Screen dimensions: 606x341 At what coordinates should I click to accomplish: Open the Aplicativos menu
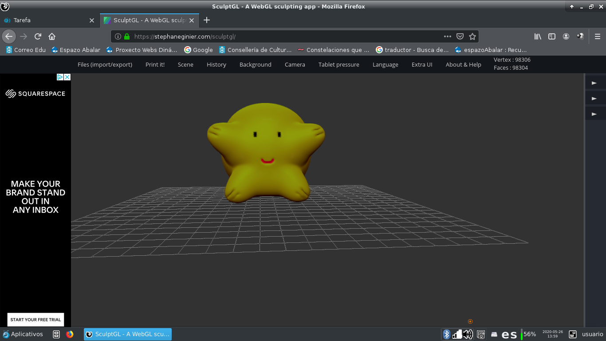[23, 334]
